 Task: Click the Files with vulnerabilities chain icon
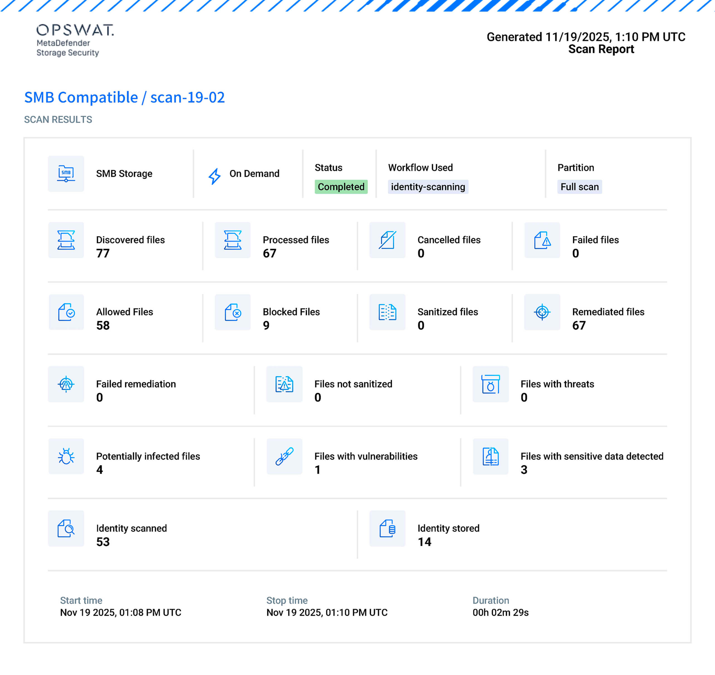click(284, 456)
